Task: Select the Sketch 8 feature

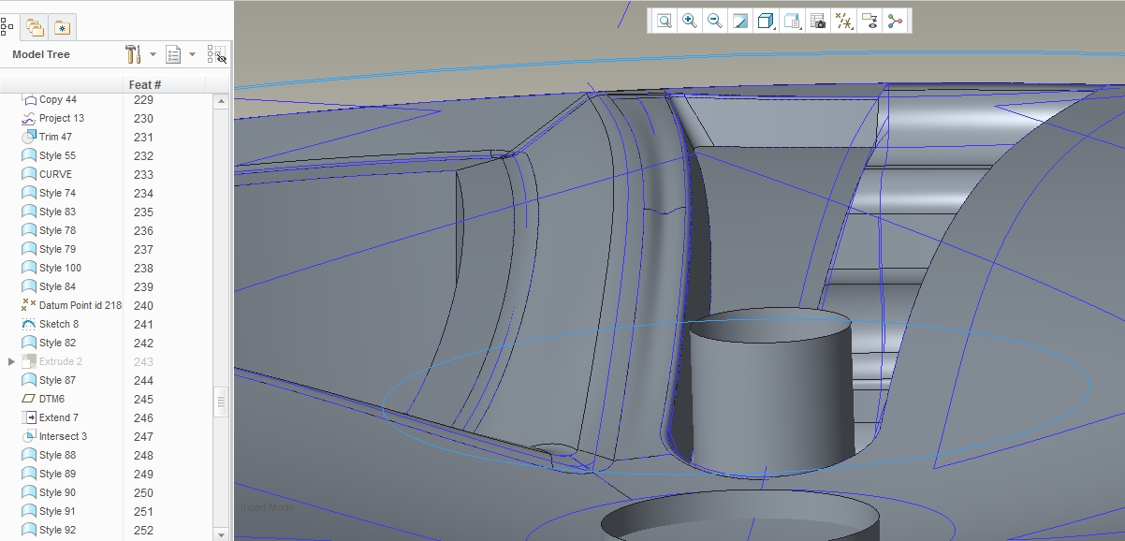Action: 59,324
